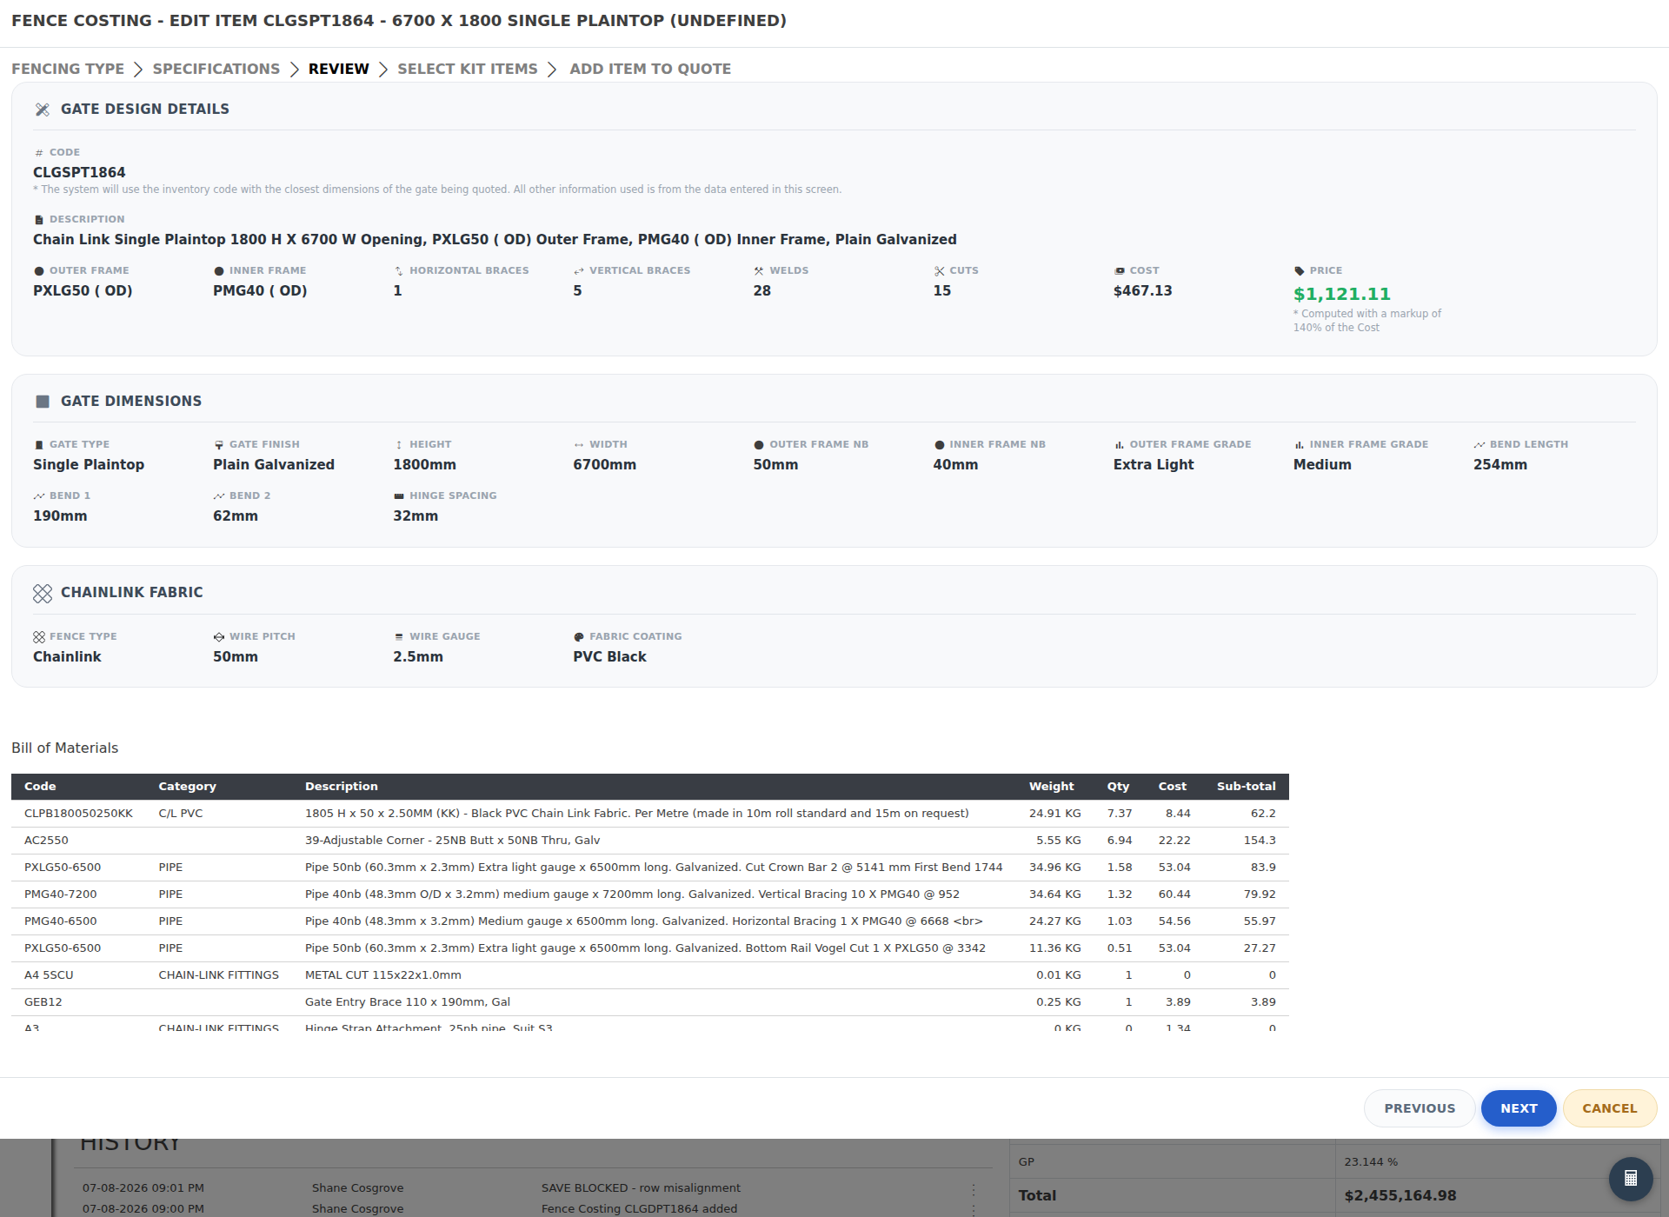Click the Next button
The width and height of the screenshot is (1669, 1217).
(1519, 1108)
